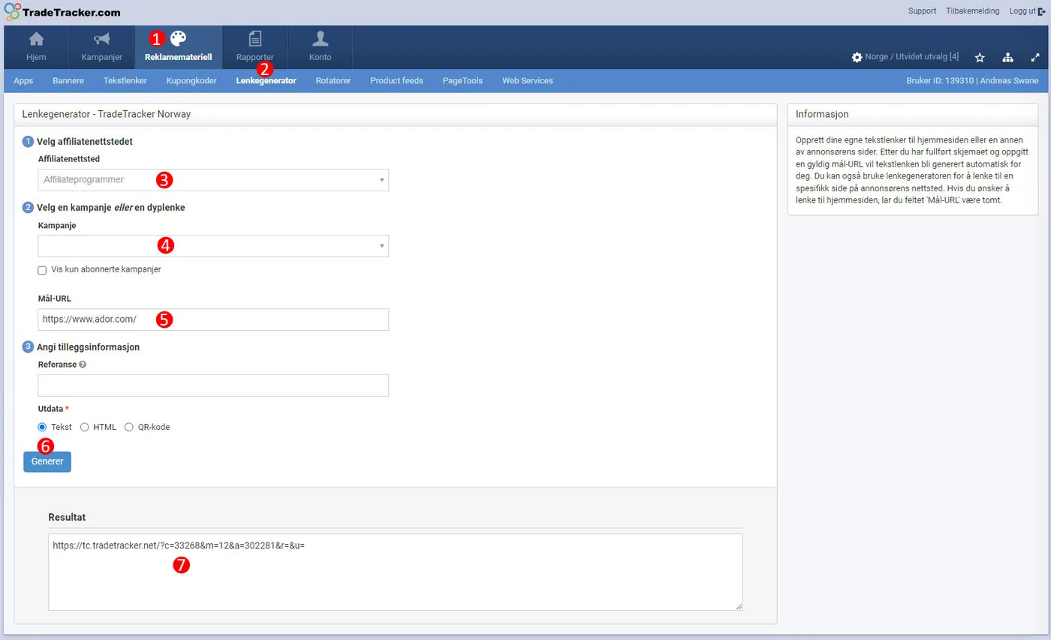Open the Tilbakemelding link
This screenshot has width=1051, height=640.
coord(972,11)
